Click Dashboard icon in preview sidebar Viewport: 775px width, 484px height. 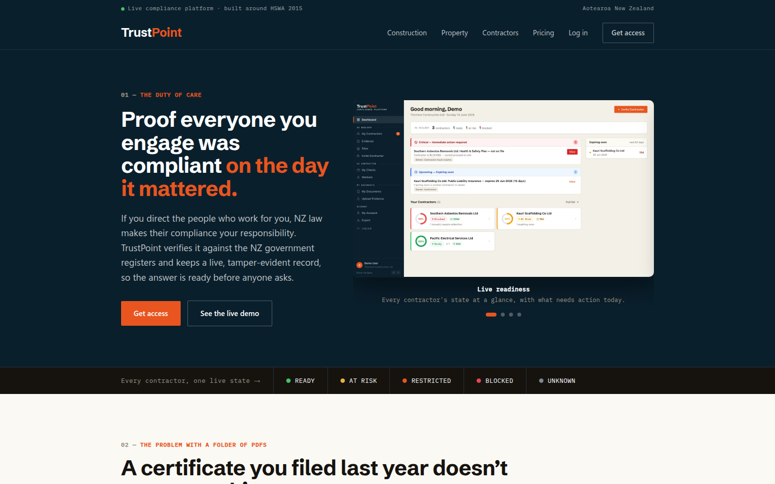click(x=358, y=120)
